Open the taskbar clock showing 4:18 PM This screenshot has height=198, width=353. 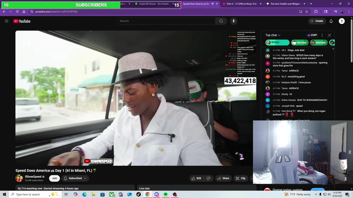337,194
